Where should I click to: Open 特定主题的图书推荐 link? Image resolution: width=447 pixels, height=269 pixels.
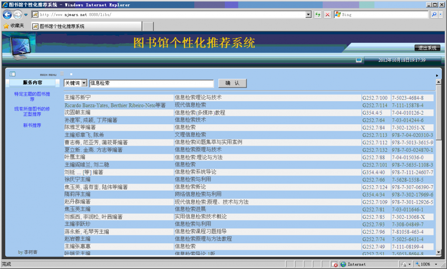pos(32,96)
